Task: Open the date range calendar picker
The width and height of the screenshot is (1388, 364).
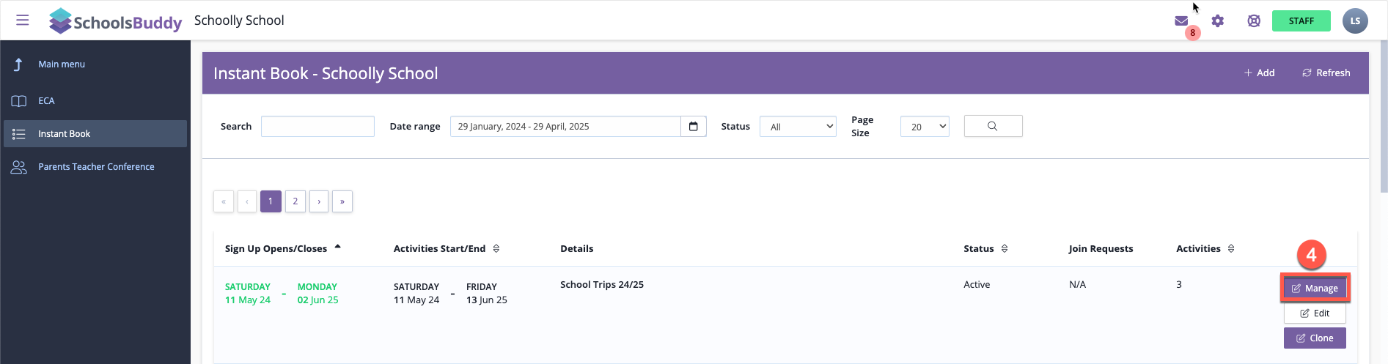Action: pos(693,127)
